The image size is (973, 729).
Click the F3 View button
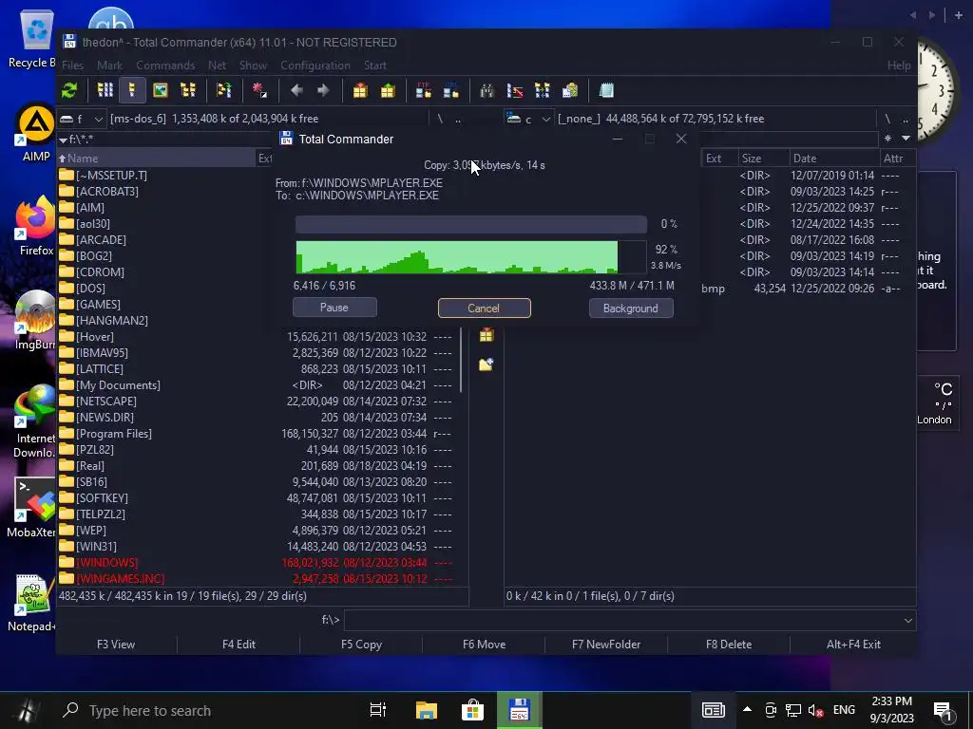coord(116,645)
